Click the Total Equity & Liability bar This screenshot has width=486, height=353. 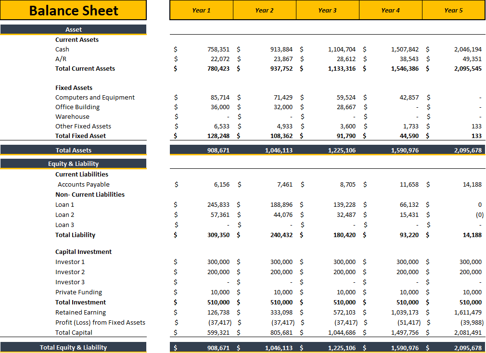(x=73, y=347)
